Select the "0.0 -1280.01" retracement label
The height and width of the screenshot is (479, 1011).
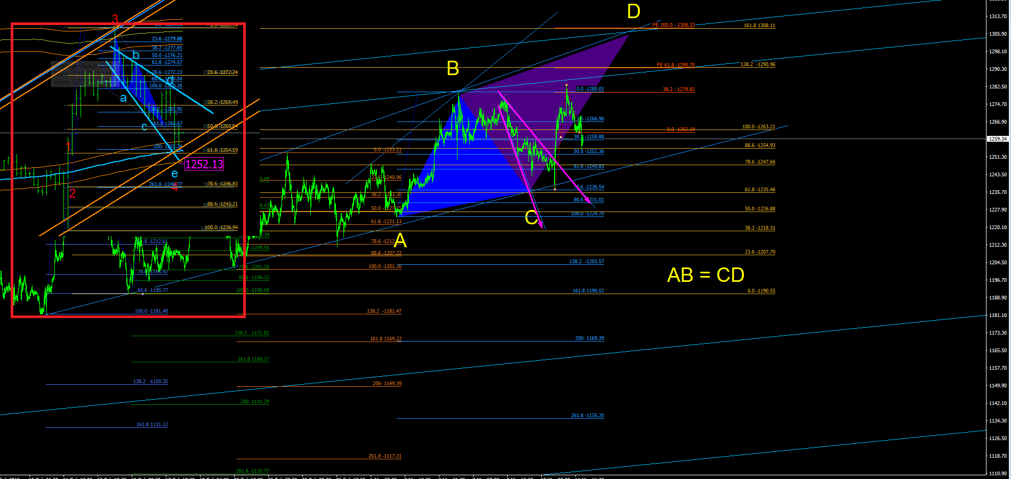pyautogui.click(x=590, y=89)
